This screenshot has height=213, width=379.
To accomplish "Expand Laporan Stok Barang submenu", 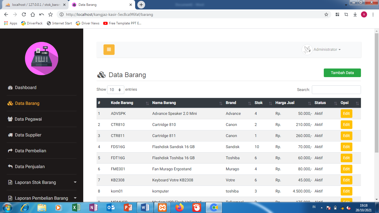I will click(42, 182).
